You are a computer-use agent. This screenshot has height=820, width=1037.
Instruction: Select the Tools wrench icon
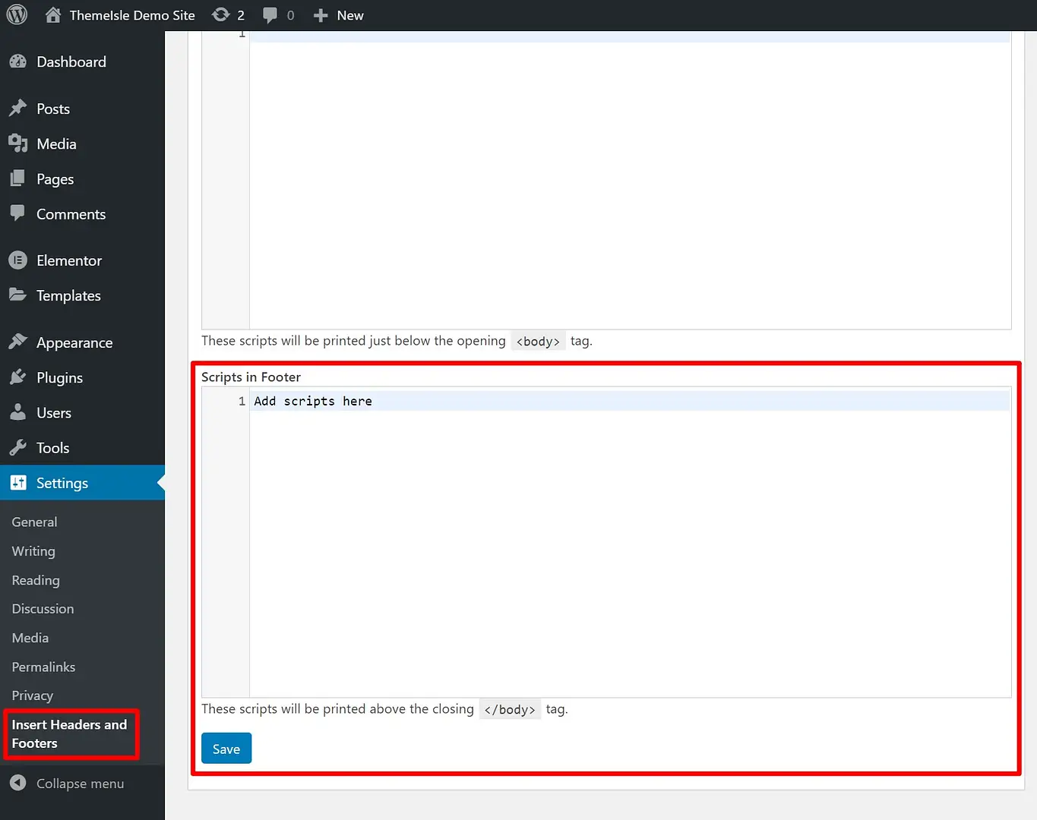point(18,447)
